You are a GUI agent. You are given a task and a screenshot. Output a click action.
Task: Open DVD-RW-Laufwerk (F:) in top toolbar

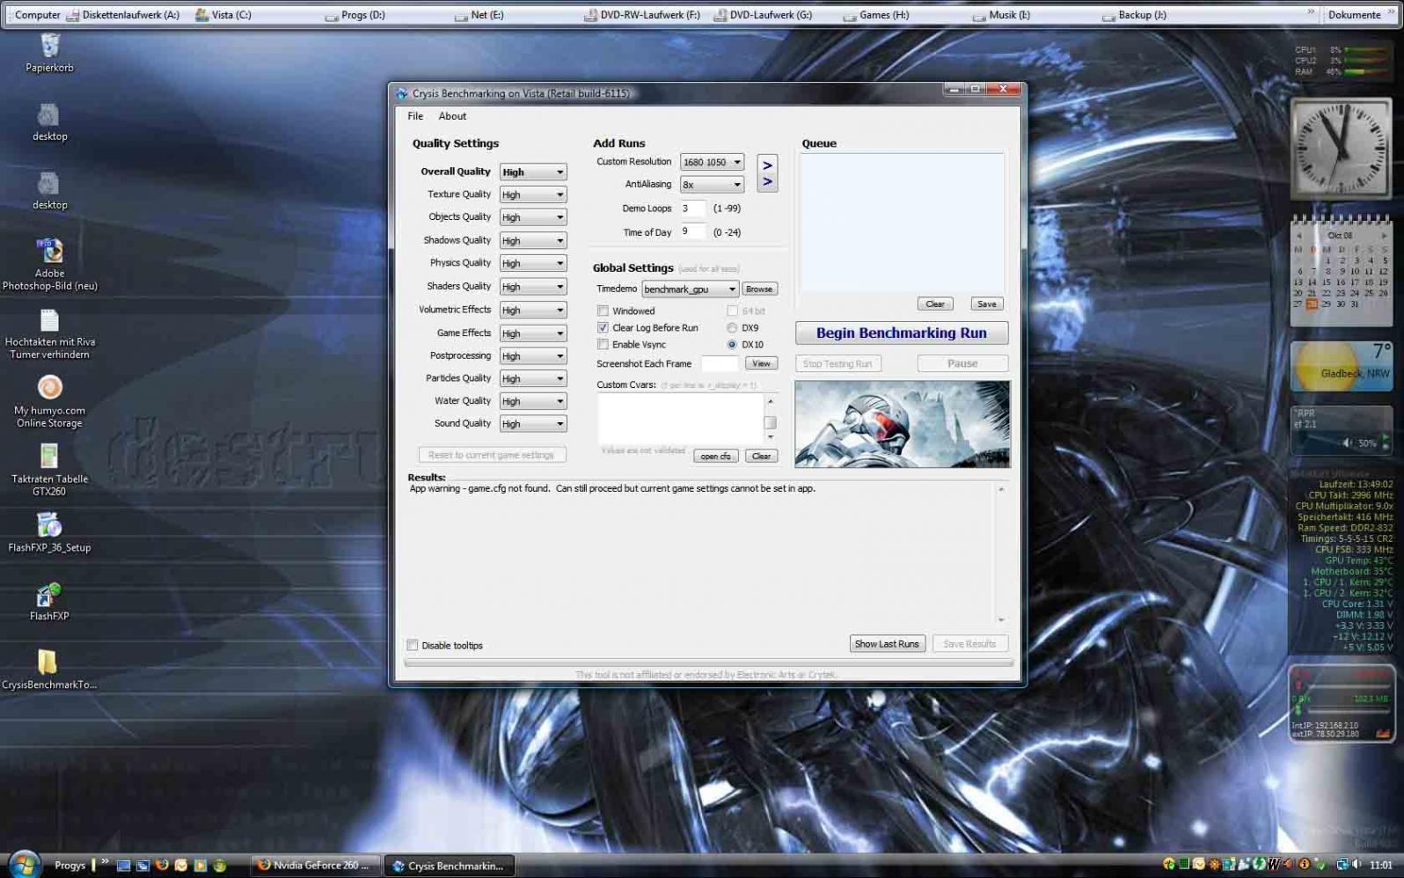point(643,15)
